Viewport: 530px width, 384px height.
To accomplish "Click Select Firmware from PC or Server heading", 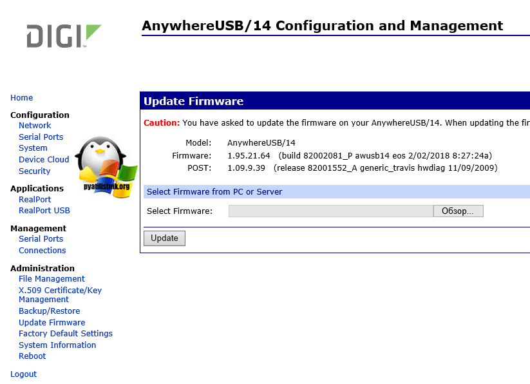I will 214,191.
